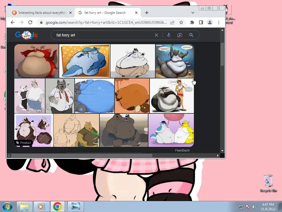Image resolution: width=282 pixels, height=212 pixels.
Task: Click the horizontal scrollbar left arrow
Action: 9,155
